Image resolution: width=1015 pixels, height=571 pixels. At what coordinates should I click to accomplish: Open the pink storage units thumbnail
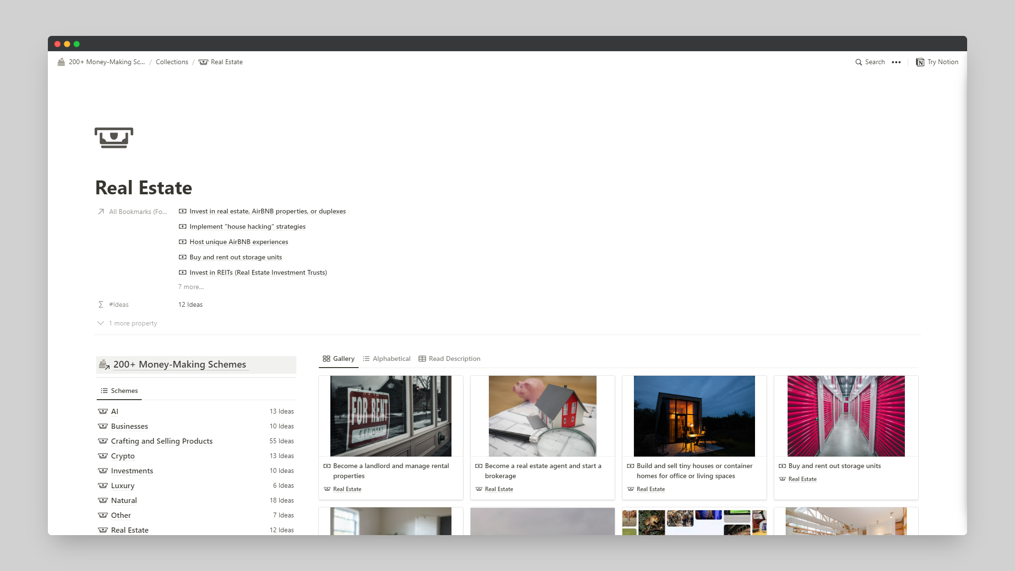click(846, 416)
